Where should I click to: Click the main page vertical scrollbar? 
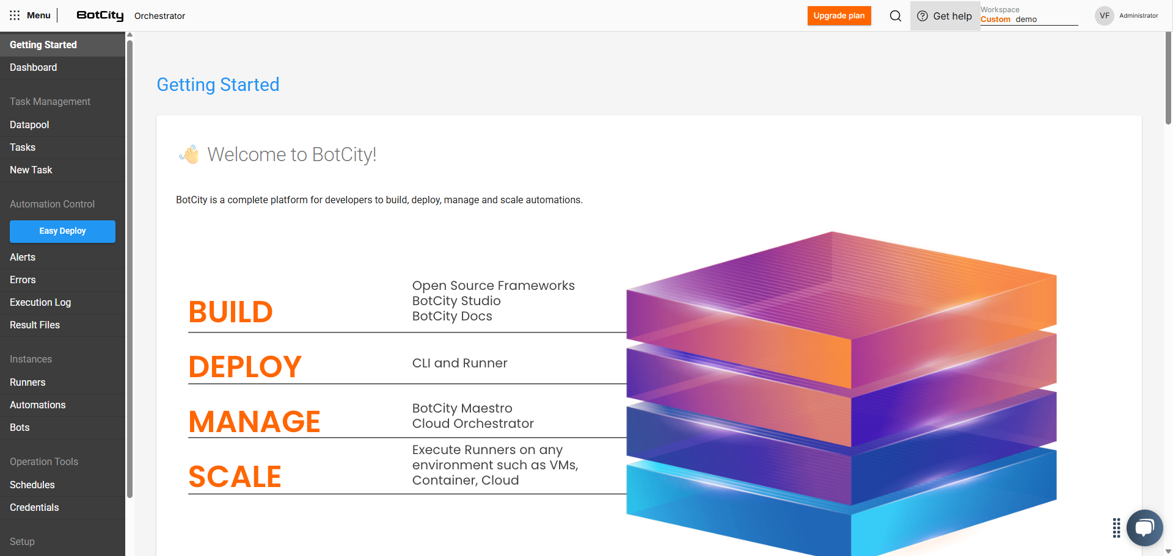tap(1168, 78)
